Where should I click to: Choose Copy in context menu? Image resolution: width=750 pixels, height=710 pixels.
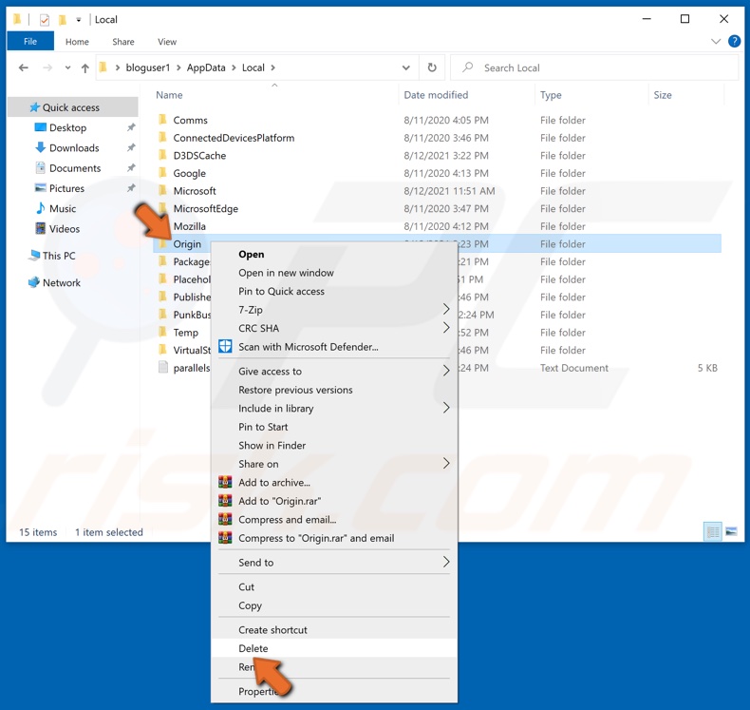[334, 605]
